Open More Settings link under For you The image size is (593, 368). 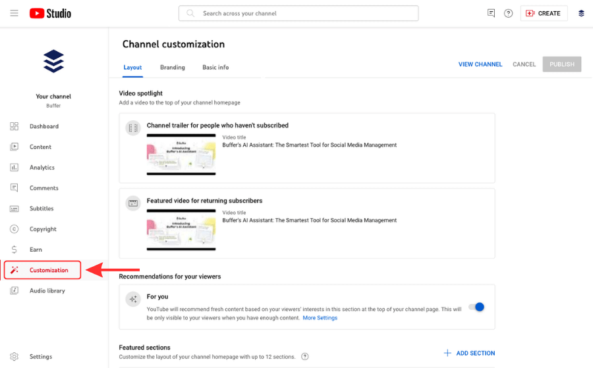[x=320, y=318]
